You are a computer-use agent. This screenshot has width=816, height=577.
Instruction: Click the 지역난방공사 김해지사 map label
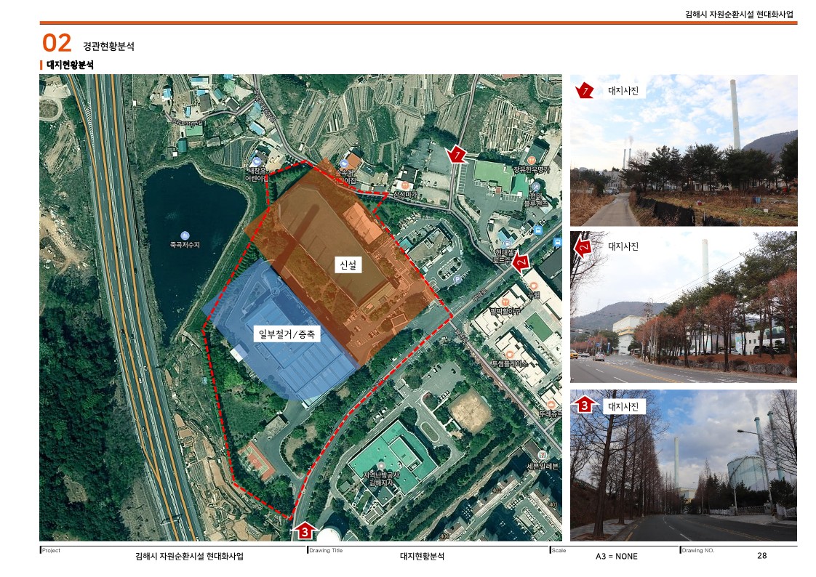378,477
